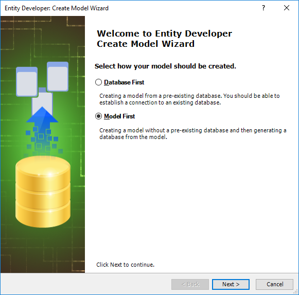
Task: Click the Model First description text
Action: tap(193, 133)
